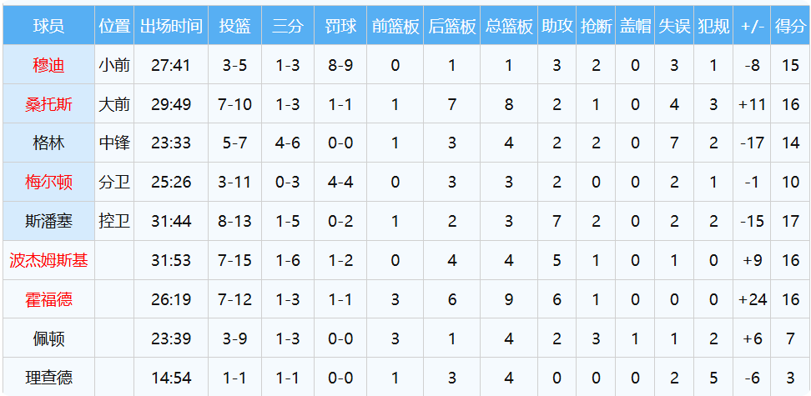Open player link 穆迪
This screenshot has height=396, width=811.
pyautogui.click(x=48, y=65)
